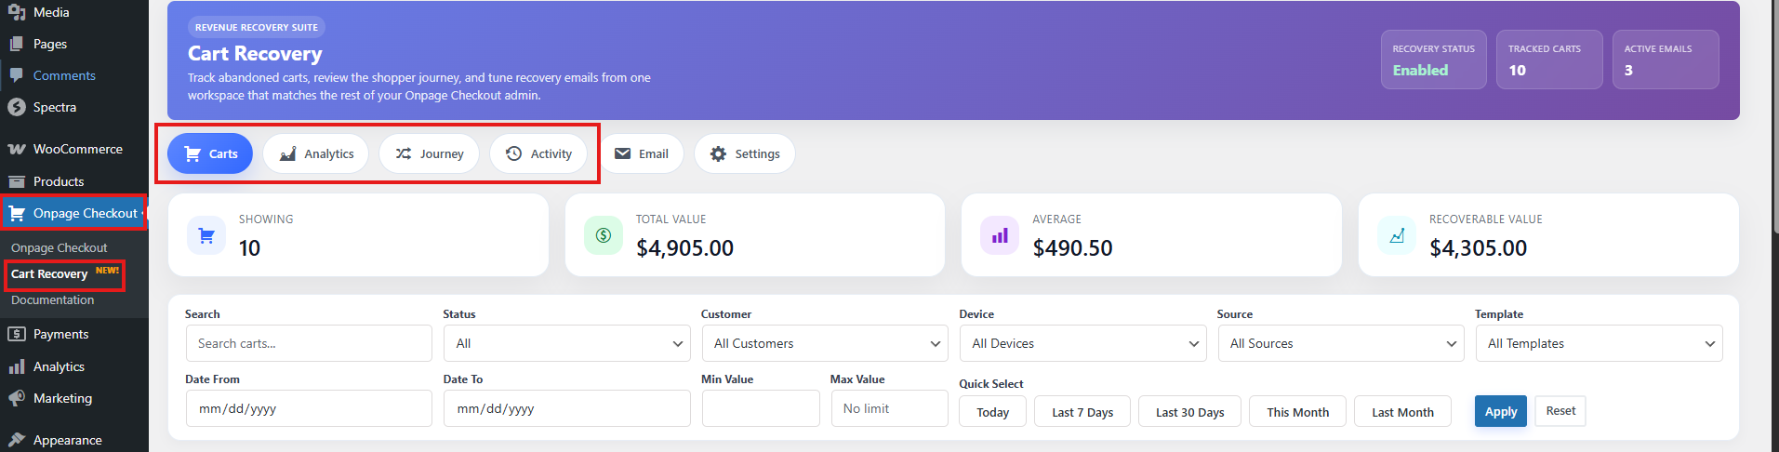Expand the All Templates dropdown

click(x=1600, y=343)
